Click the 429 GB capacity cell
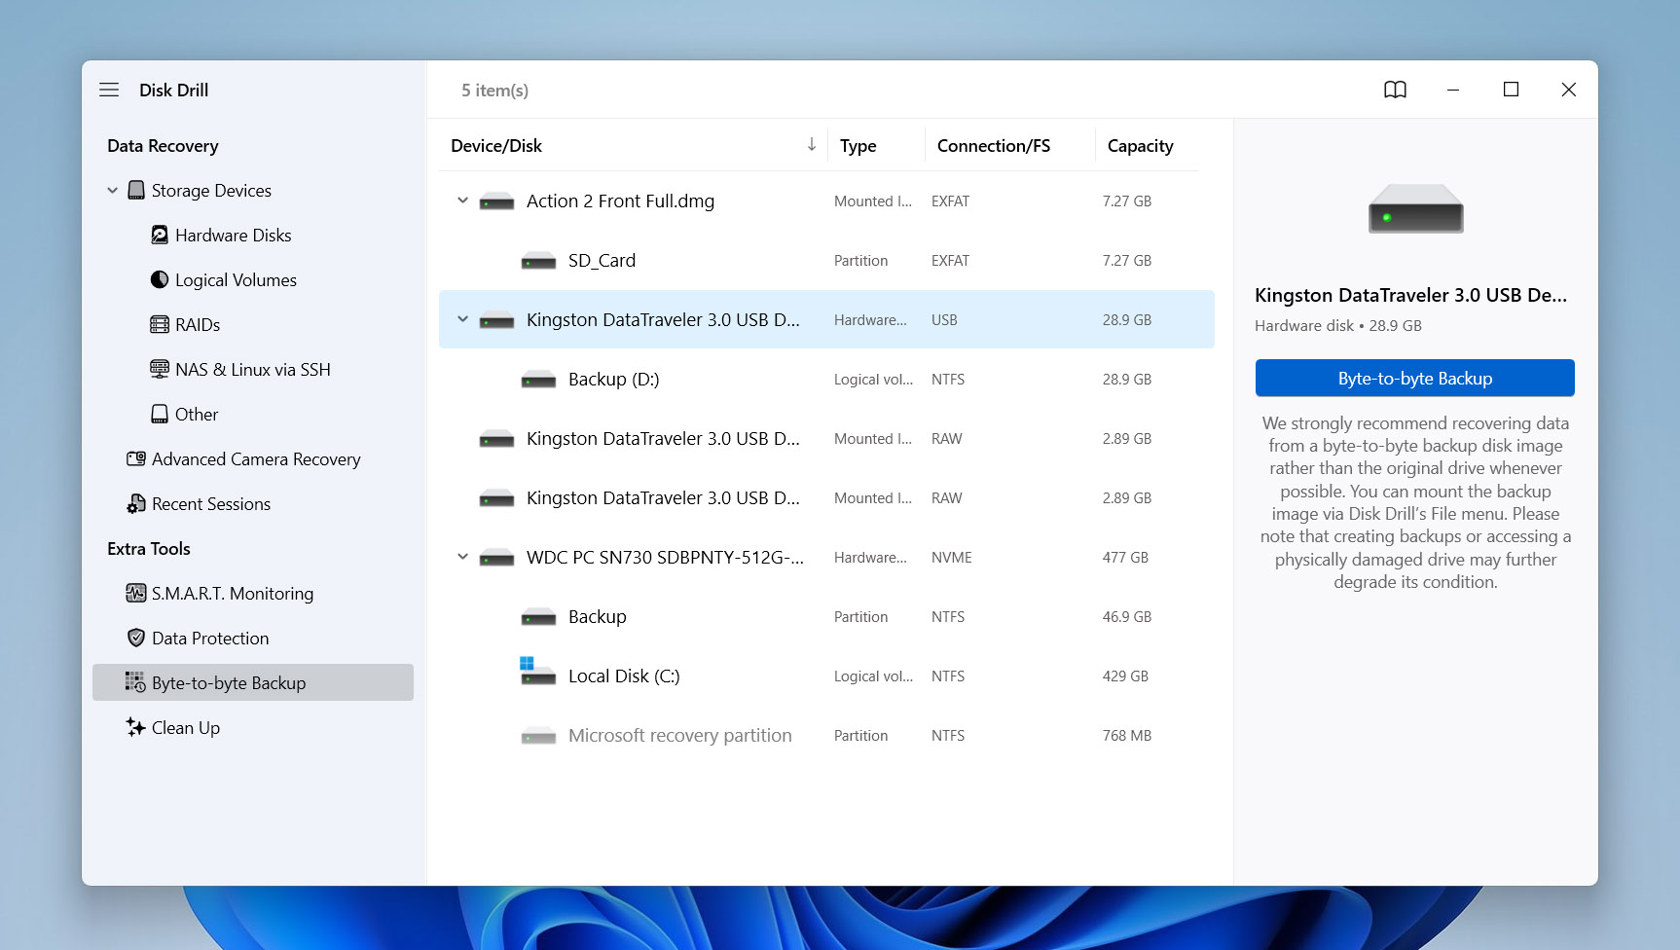Image resolution: width=1680 pixels, height=950 pixels. point(1125,676)
